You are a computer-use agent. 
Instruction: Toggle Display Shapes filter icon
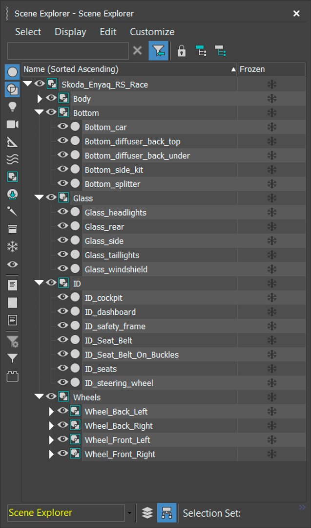[x=12, y=89]
